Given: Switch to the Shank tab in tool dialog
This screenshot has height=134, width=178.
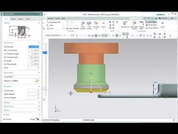Looking at the screenshot, I should tap(13, 19).
